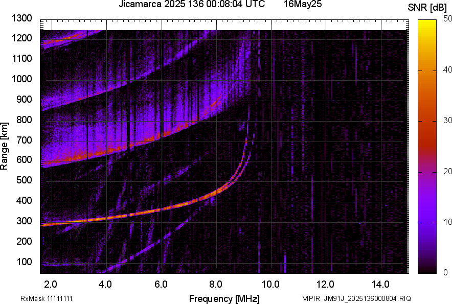Click the range tick label '700'
Image resolution: width=452 pixels, height=304 pixels.
24,140
